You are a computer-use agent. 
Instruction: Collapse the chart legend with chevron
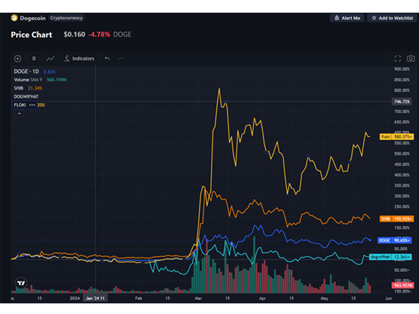19,114
